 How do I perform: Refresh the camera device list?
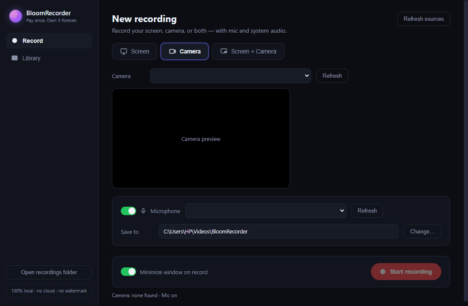332,76
